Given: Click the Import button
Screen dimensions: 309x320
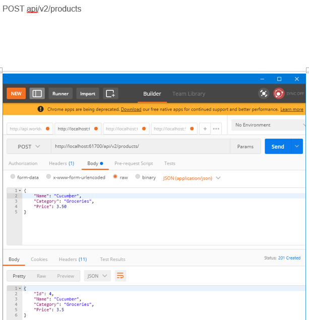Looking at the screenshot, I should click(x=88, y=93).
